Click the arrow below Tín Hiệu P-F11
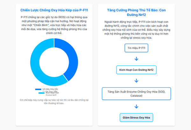The height and width of the screenshot is (130, 191). click(136, 59)
